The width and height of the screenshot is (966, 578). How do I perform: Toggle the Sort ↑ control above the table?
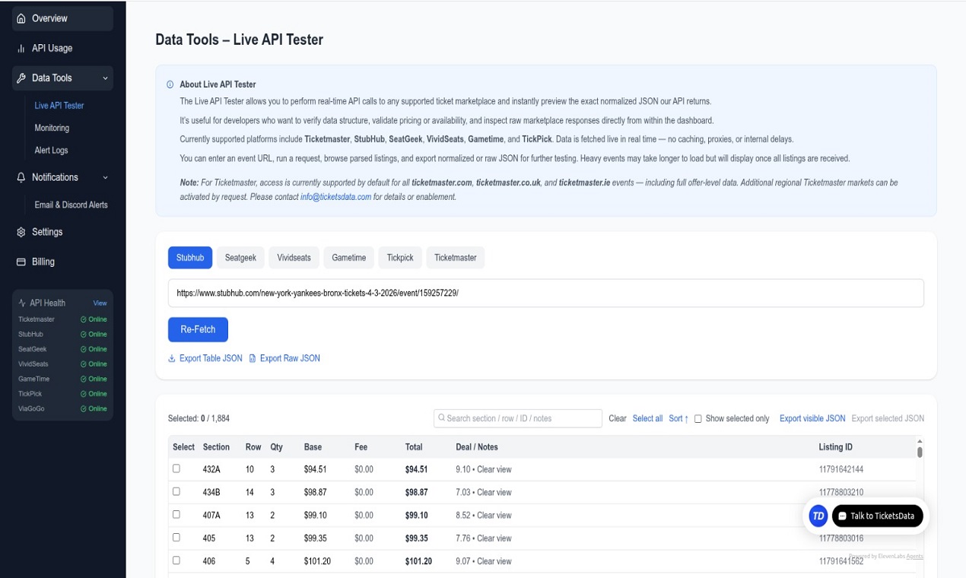678,418
